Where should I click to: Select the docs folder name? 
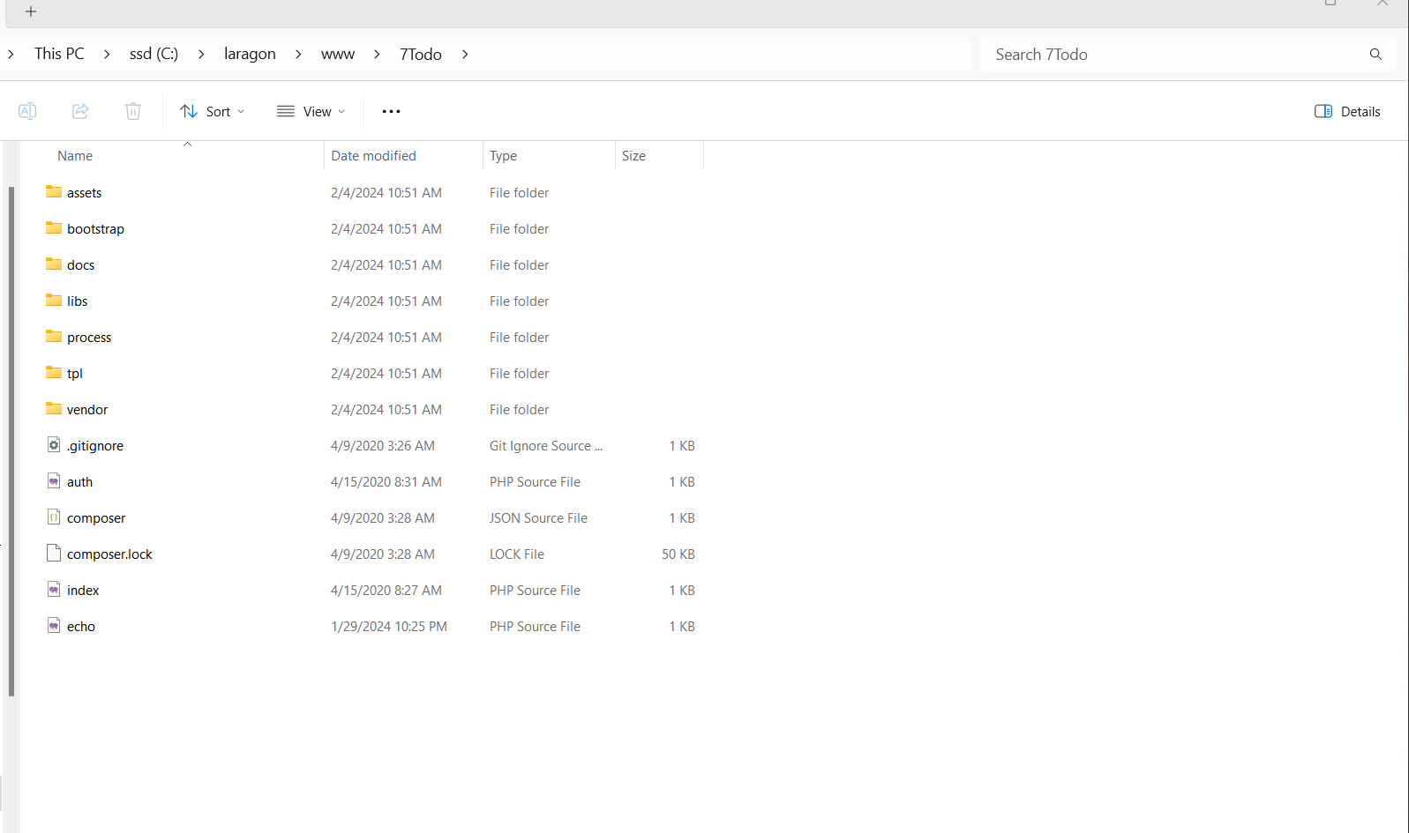pyautogui.click(x=80, y=265)
